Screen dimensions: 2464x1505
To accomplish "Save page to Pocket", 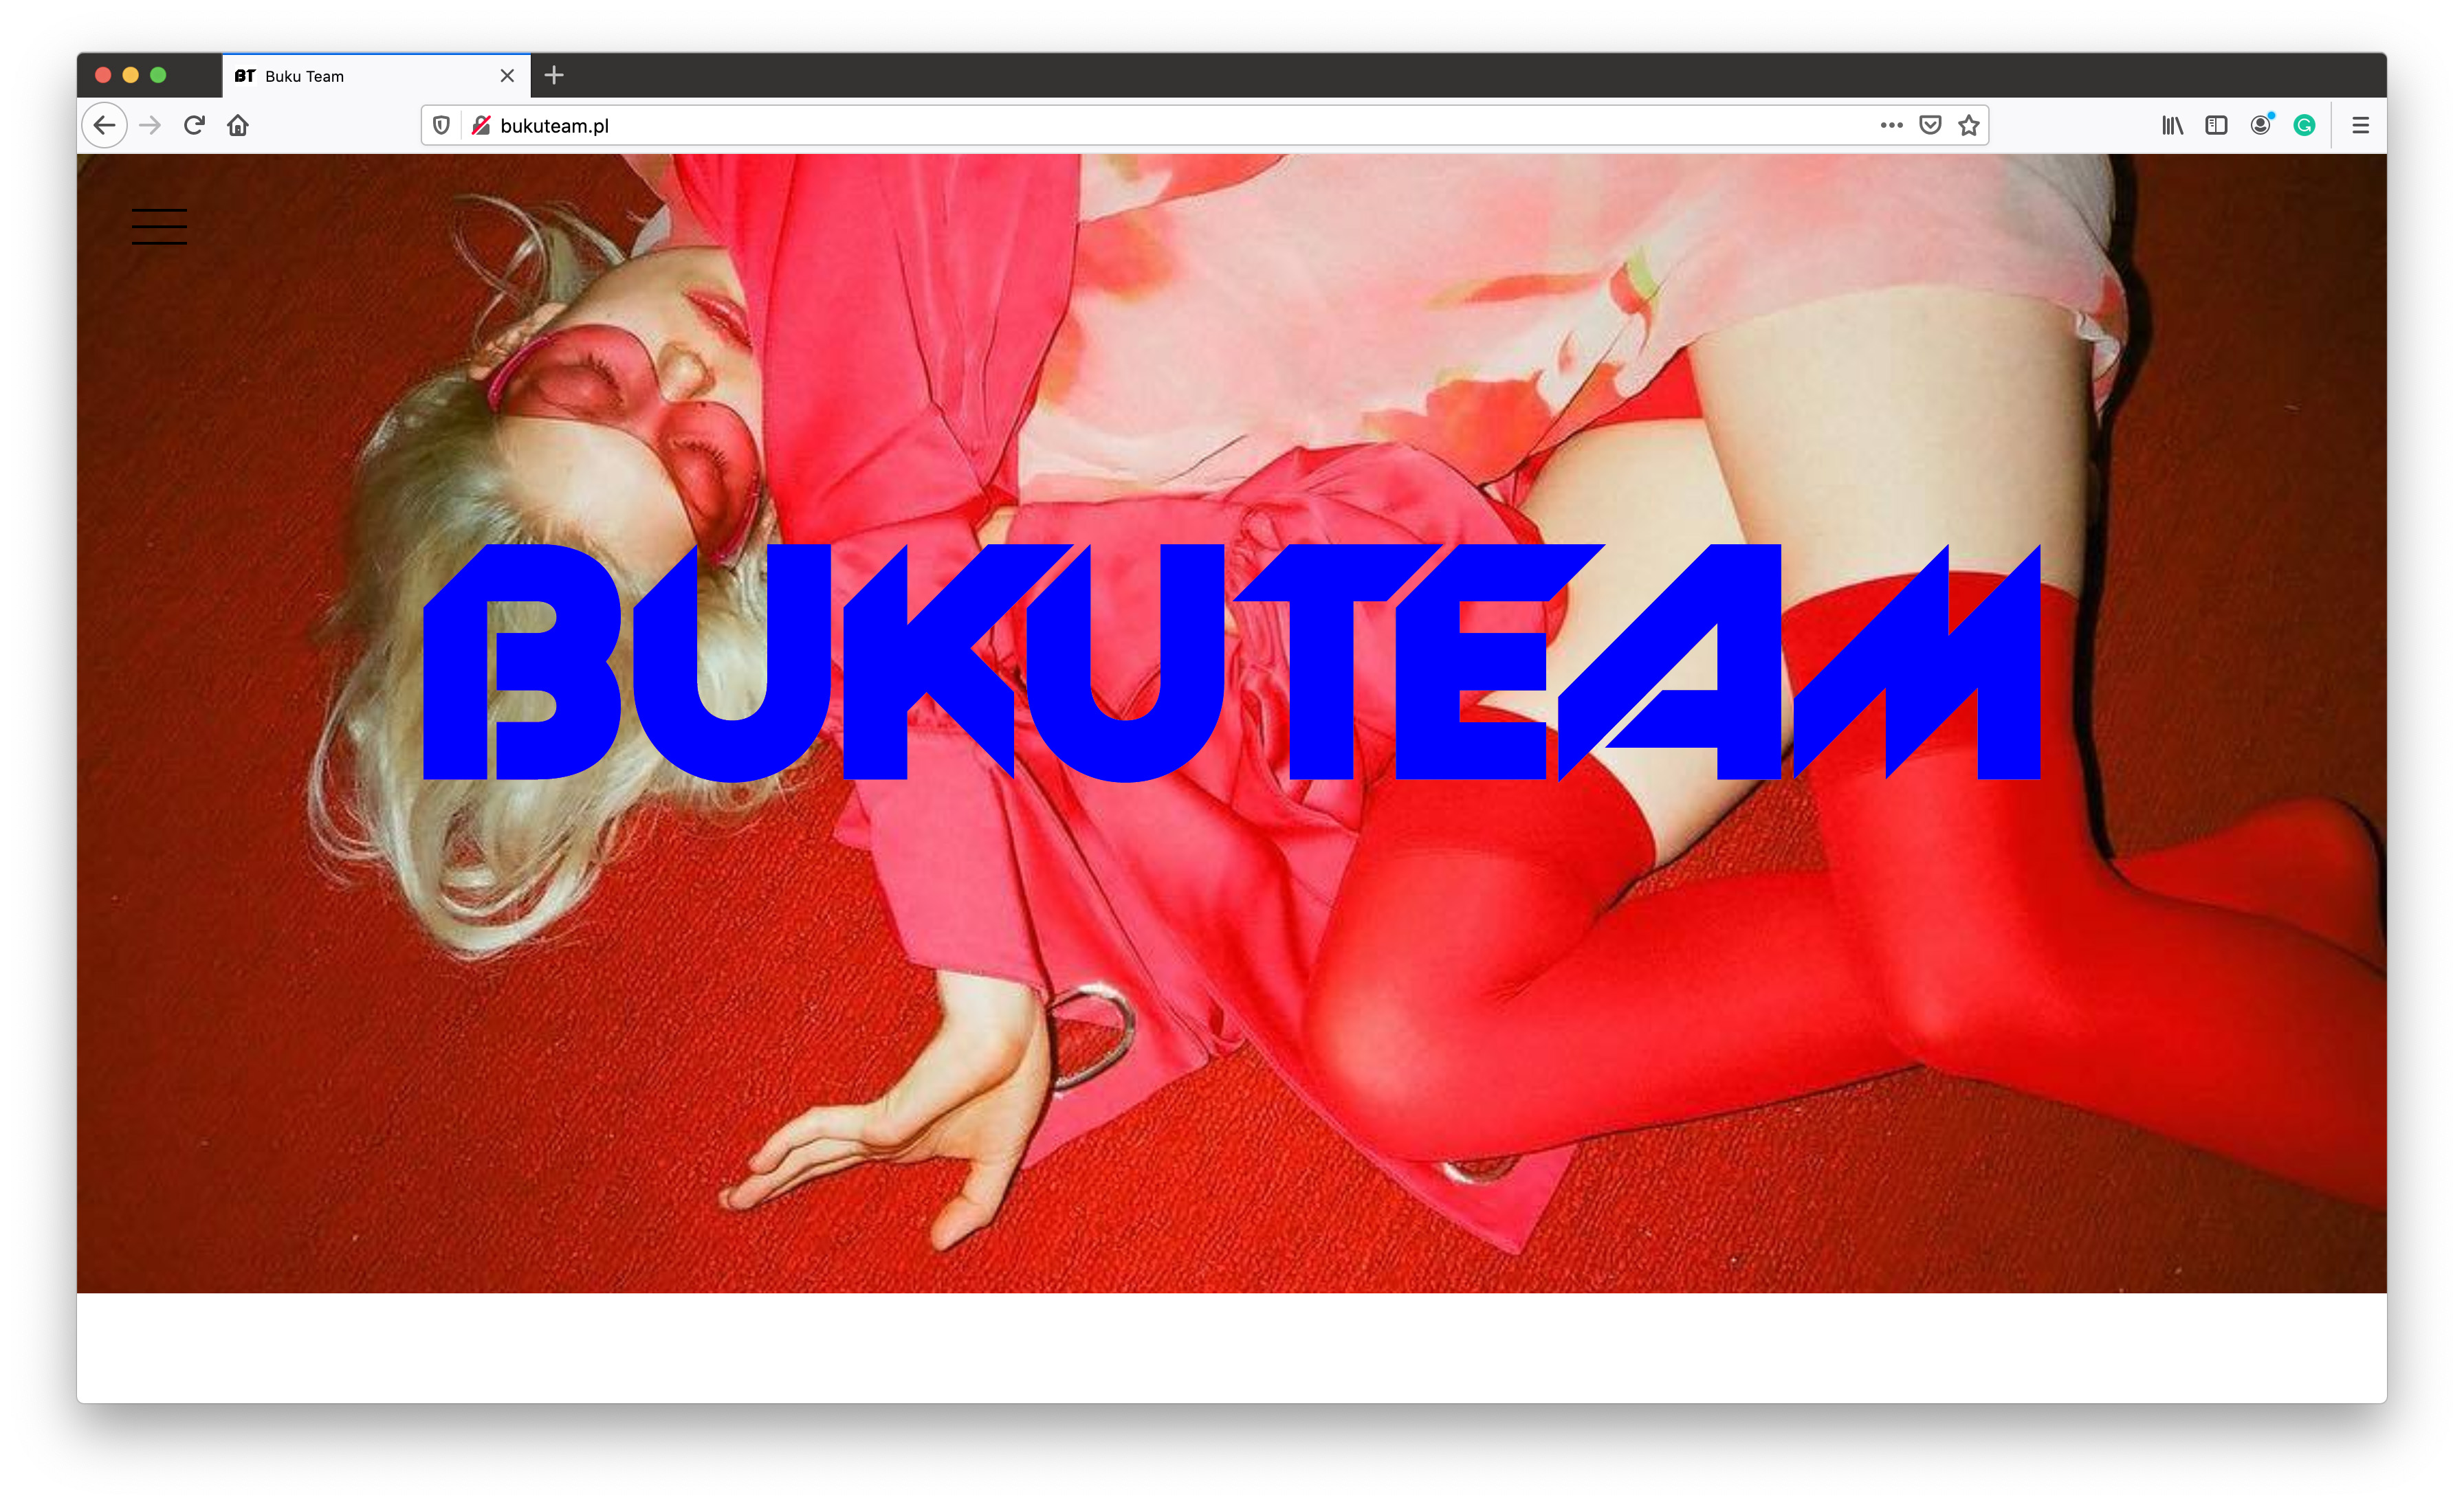I will coord(1930,126).
